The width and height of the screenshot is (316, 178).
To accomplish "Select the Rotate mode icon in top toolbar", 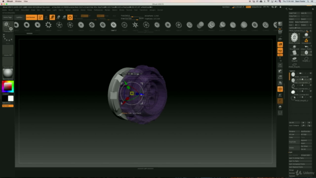I will 64,17.
